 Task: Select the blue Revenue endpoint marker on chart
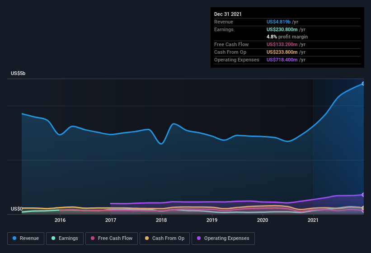pyautogui.click(x=363, y=84)
